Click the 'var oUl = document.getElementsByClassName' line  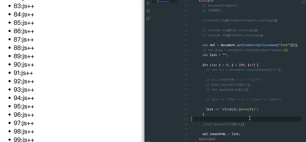click(x=250, y=45)
